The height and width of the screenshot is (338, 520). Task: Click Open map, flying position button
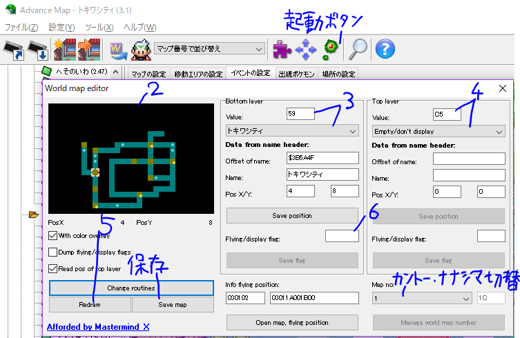292,322
